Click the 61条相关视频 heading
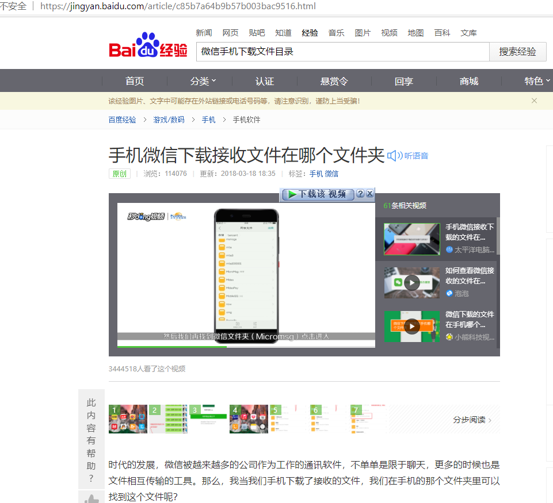 click(x=405, y=205)
